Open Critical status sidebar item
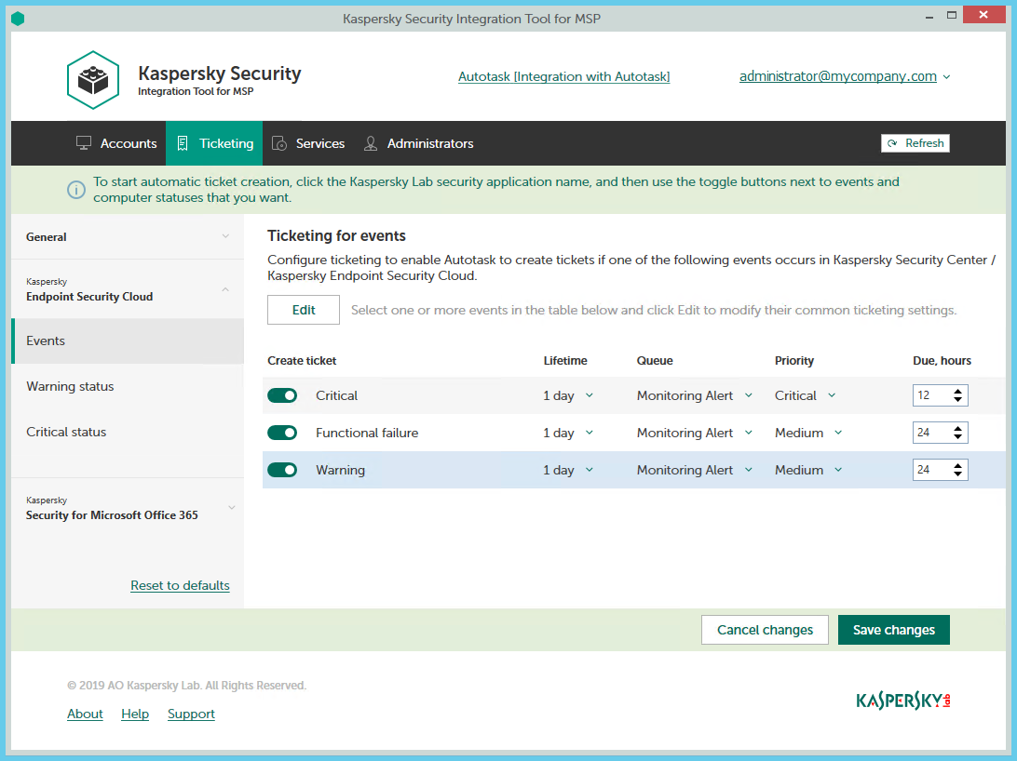This screenshot has width=1017, height=761. click(66, 432)
